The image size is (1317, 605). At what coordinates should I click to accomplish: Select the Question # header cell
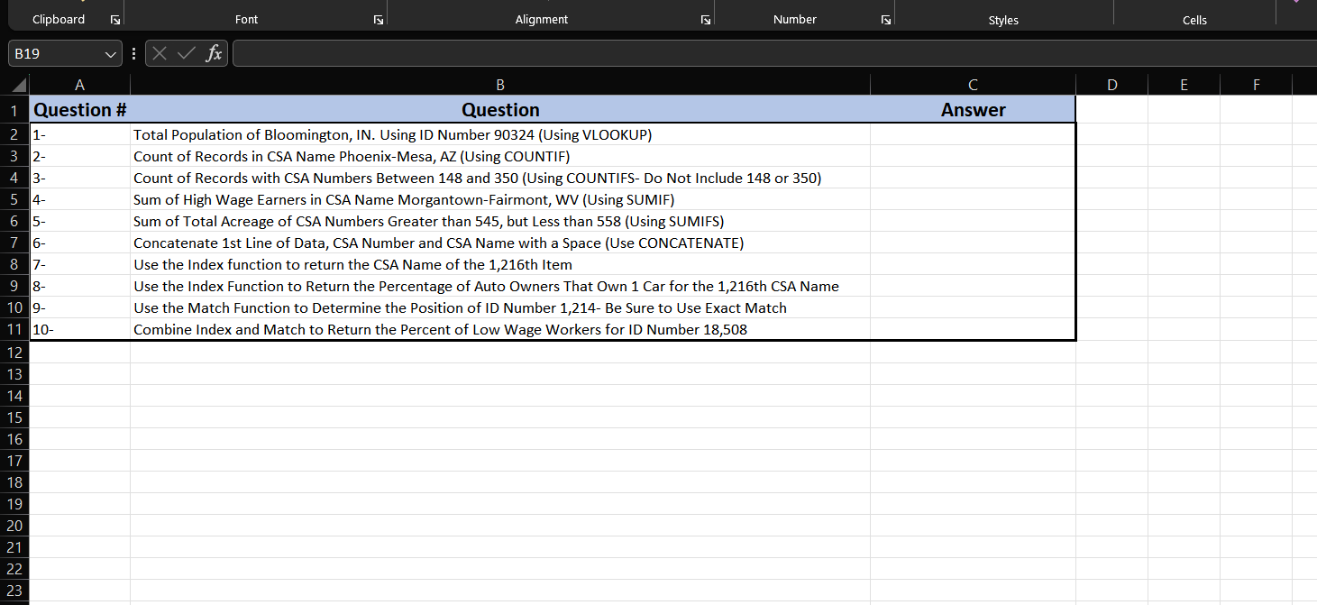[79, 109]
